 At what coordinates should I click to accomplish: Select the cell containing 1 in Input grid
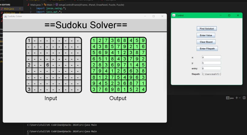point(29,41)
